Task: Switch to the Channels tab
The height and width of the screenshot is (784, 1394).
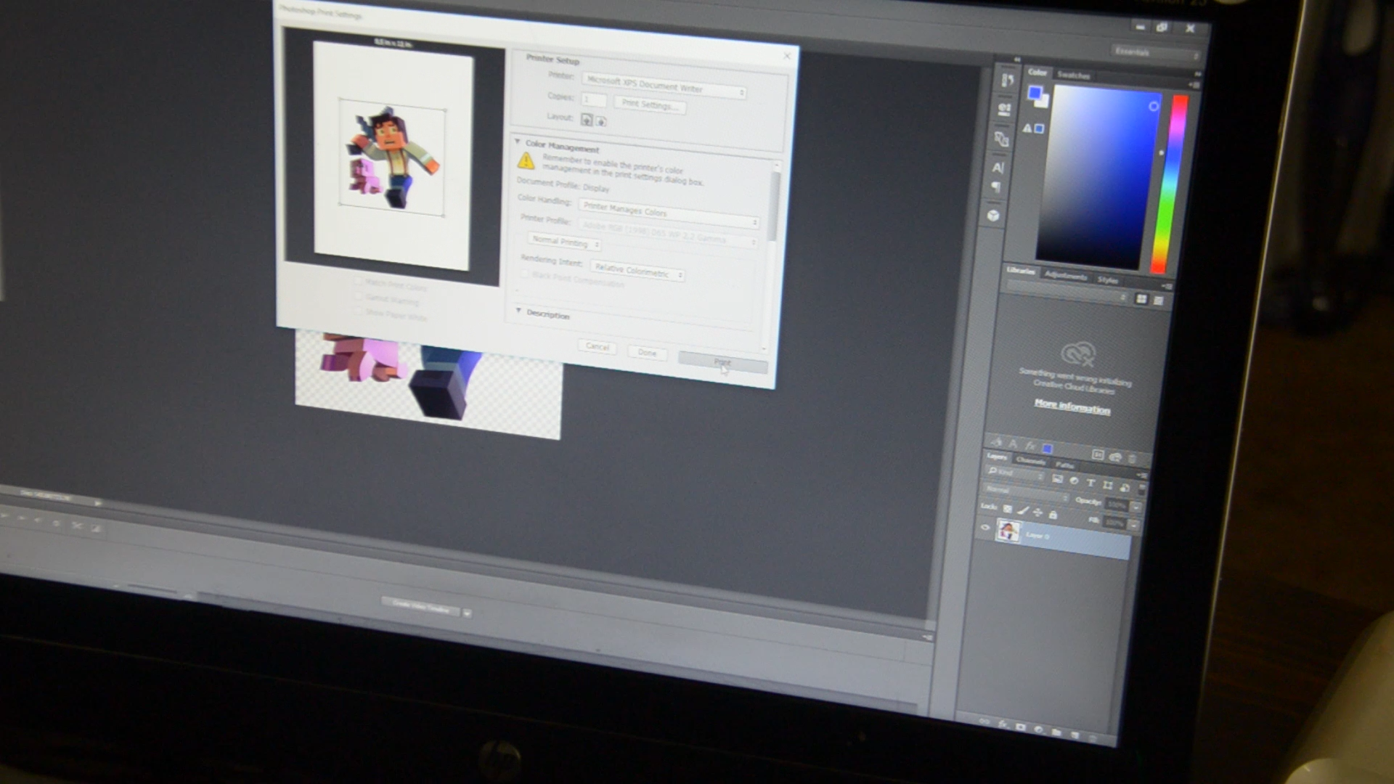Action: (1030, 460)
